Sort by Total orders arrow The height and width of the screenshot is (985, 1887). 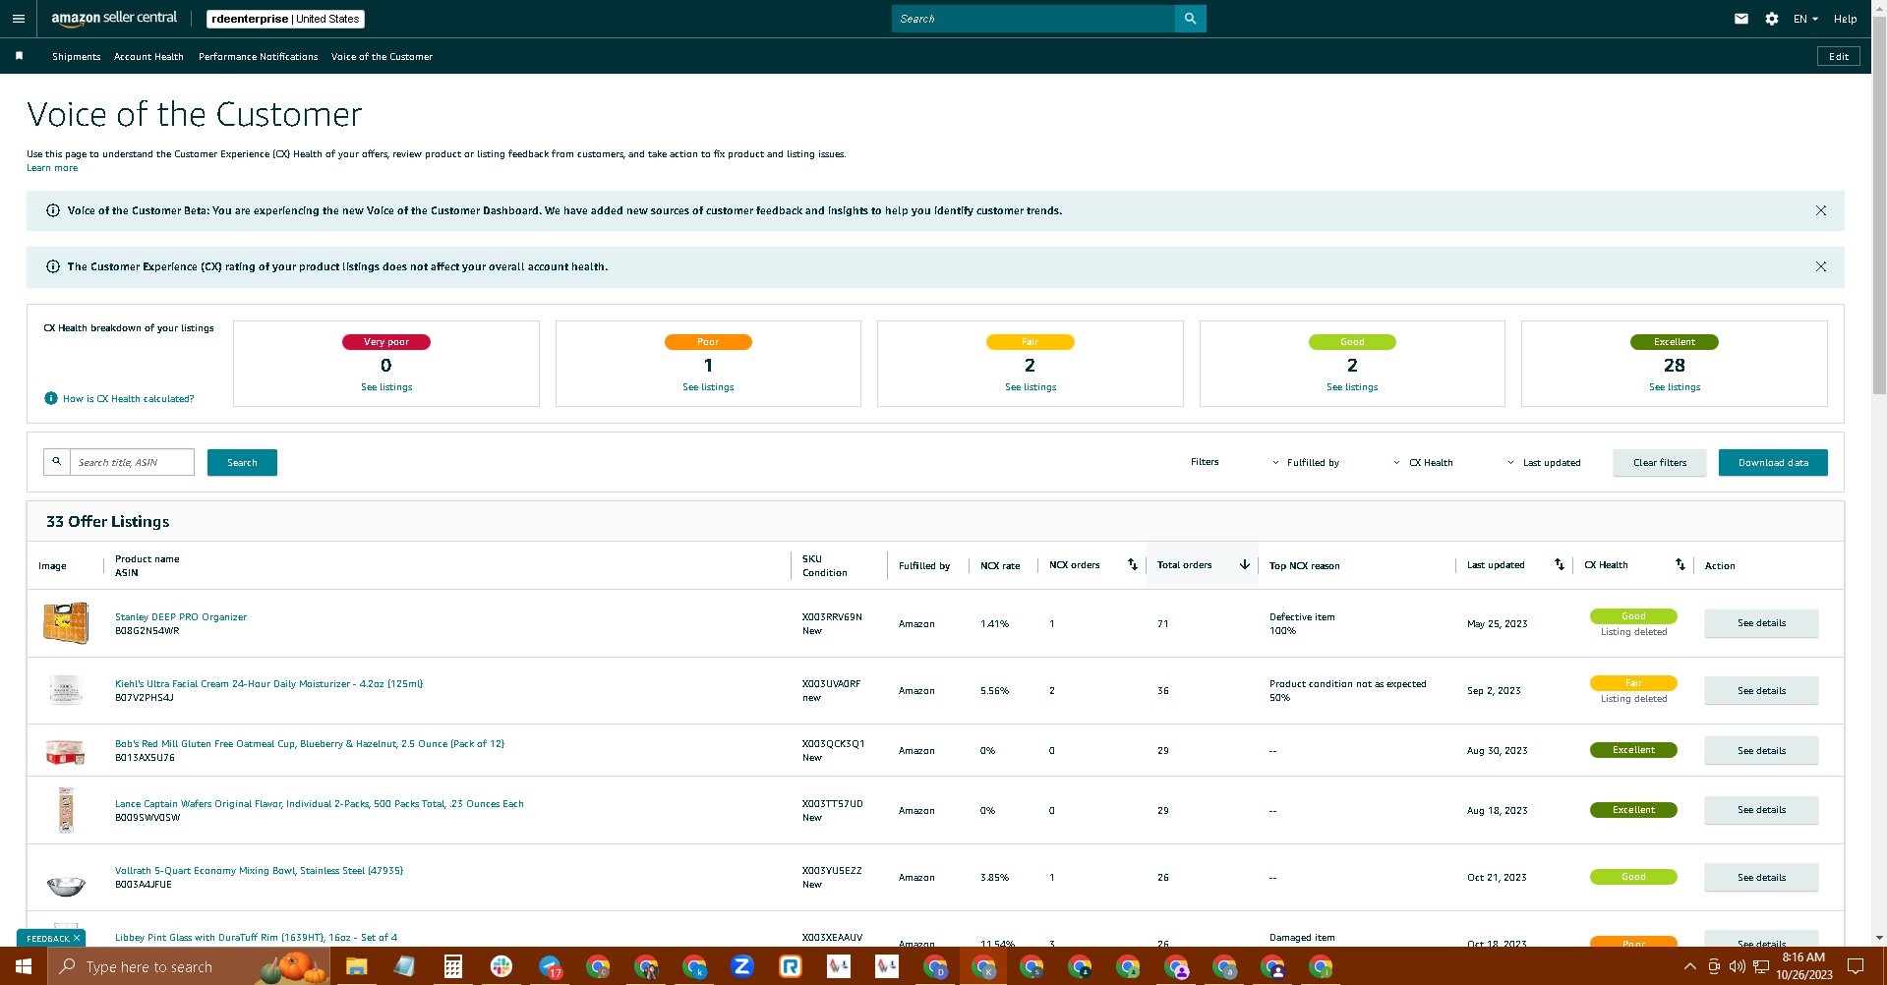coord(1244,564)
